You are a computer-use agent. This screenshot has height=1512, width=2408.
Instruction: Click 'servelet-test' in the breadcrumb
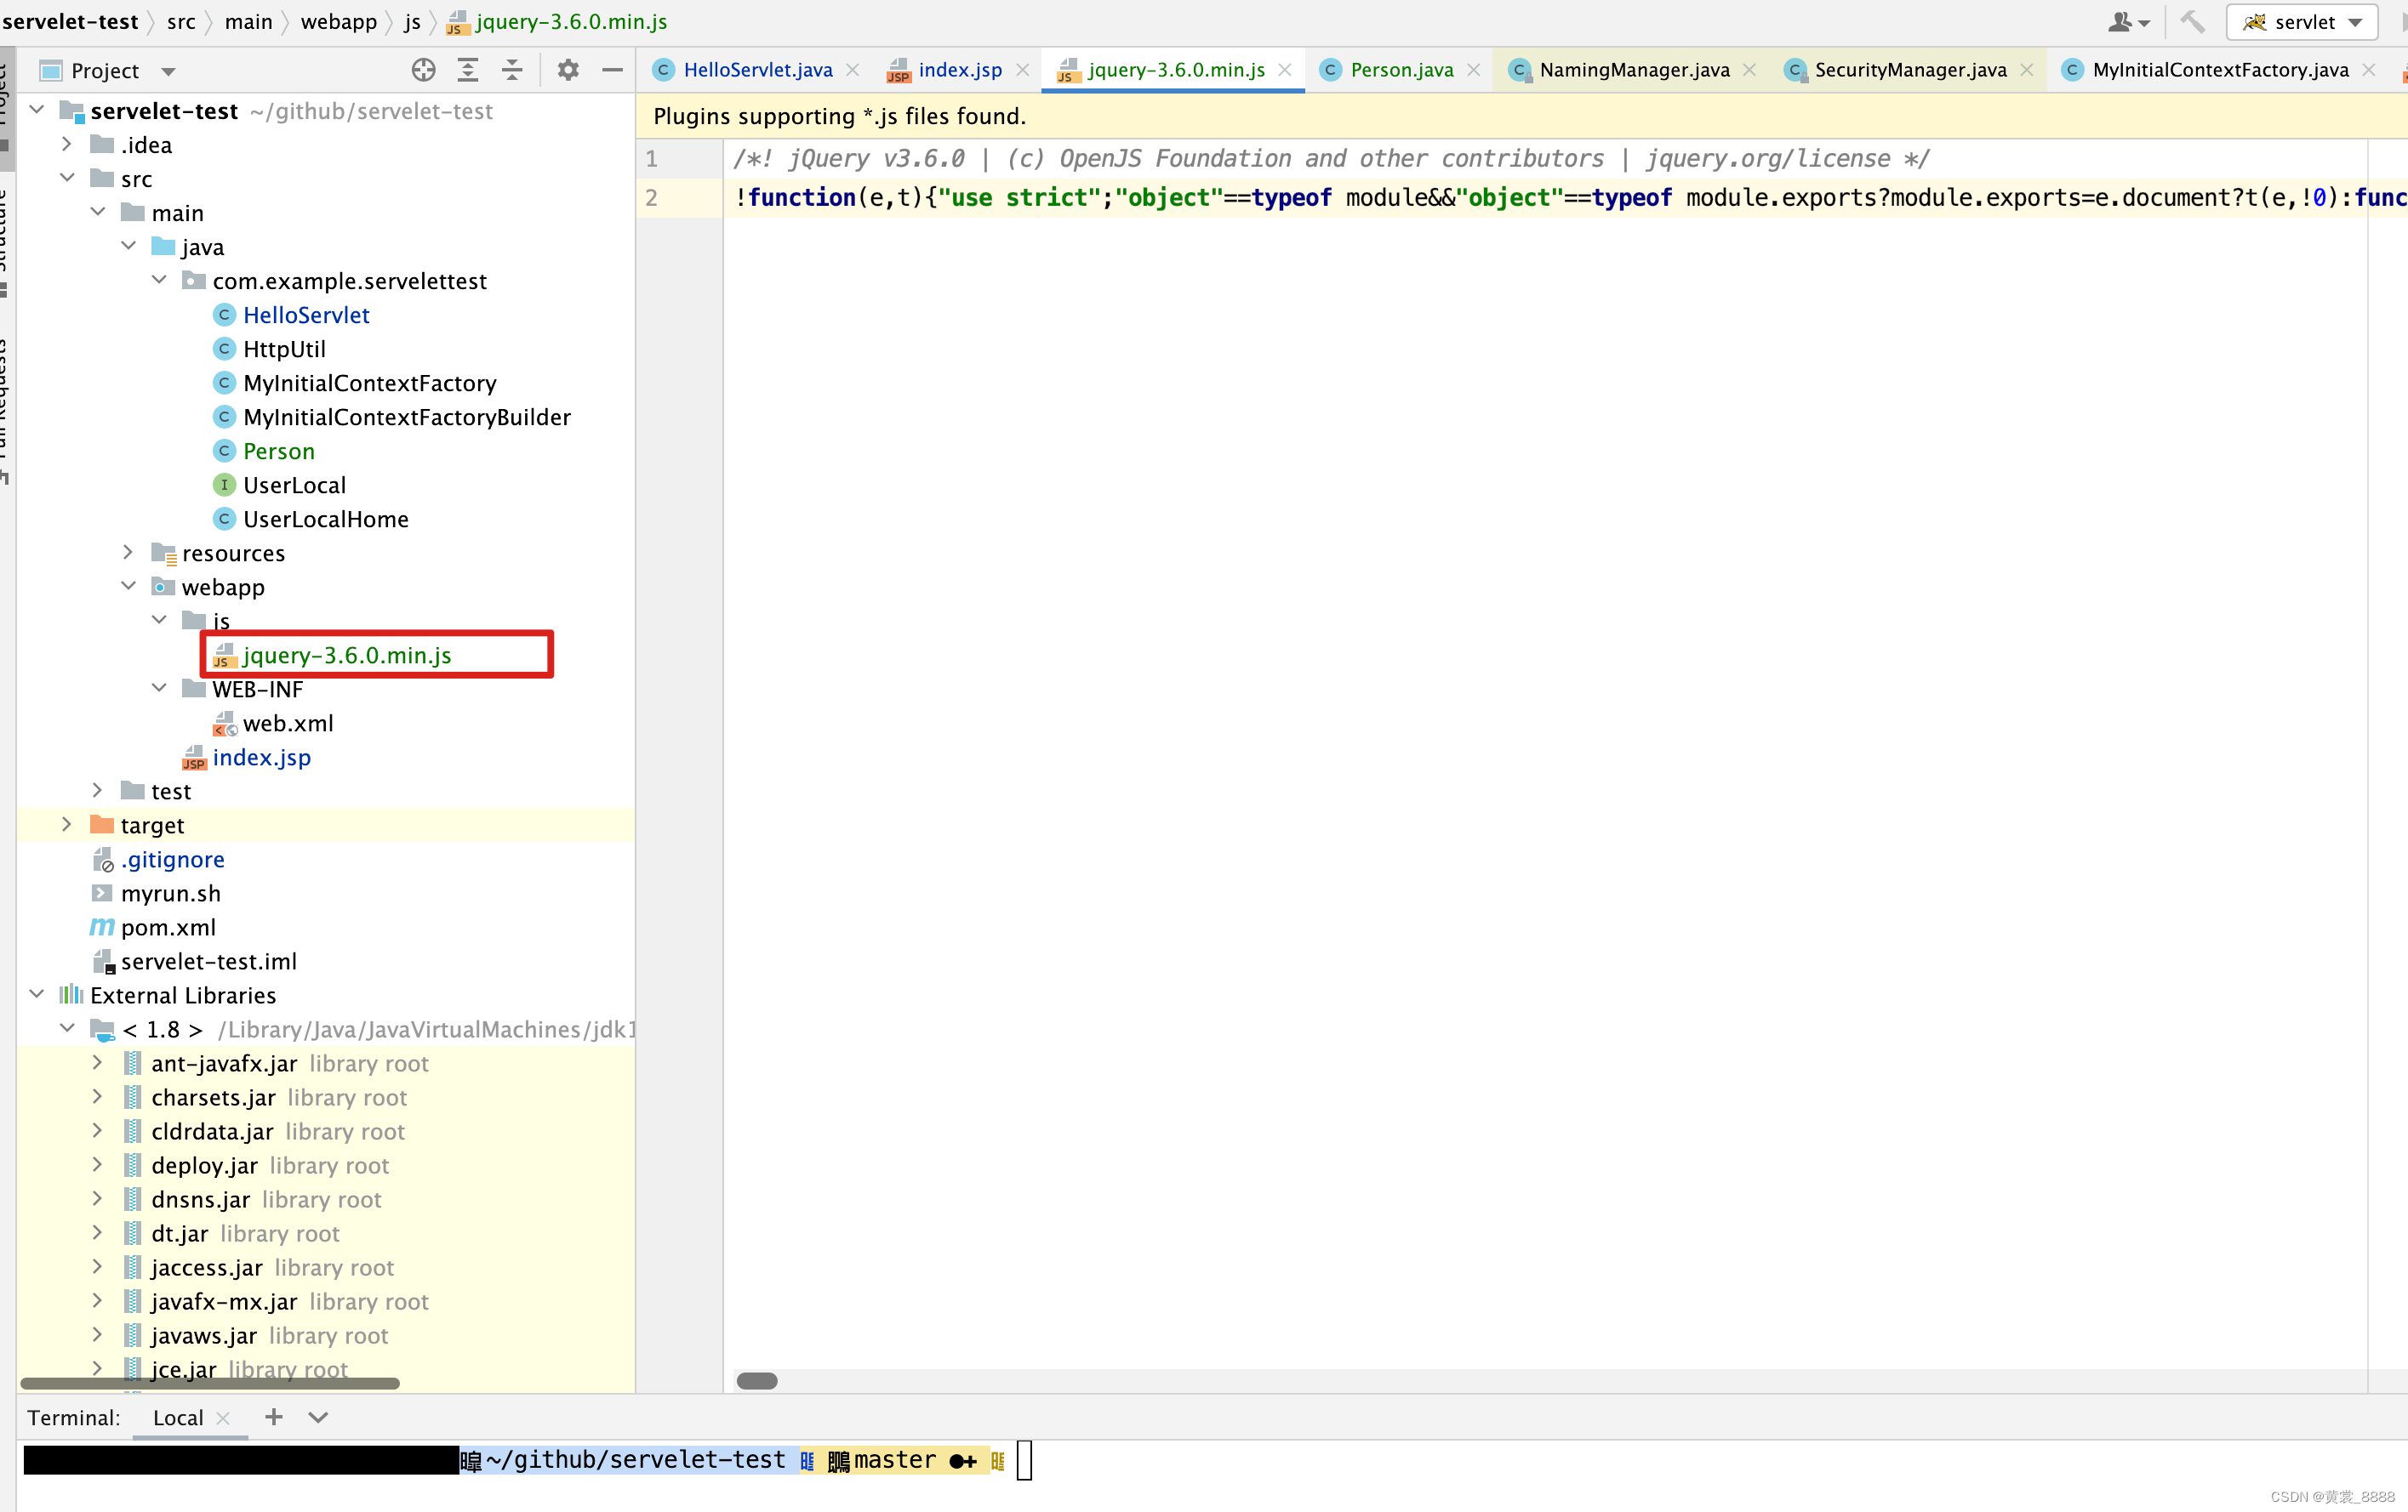70,21
